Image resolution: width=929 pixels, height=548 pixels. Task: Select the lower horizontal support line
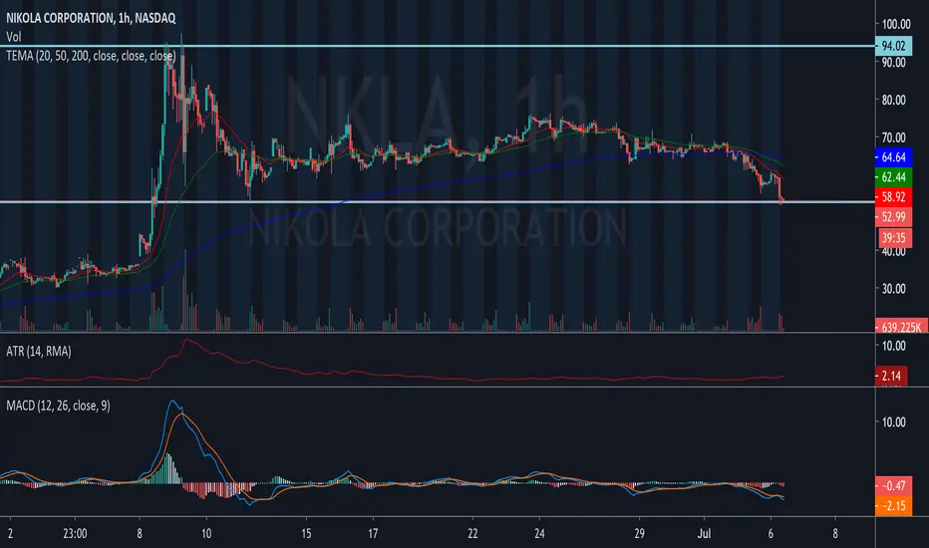(x=438, y=202)
